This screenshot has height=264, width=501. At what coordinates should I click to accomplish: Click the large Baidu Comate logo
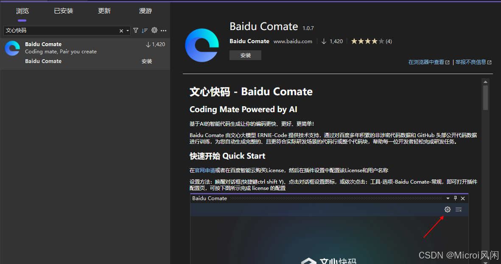point(202,45)
